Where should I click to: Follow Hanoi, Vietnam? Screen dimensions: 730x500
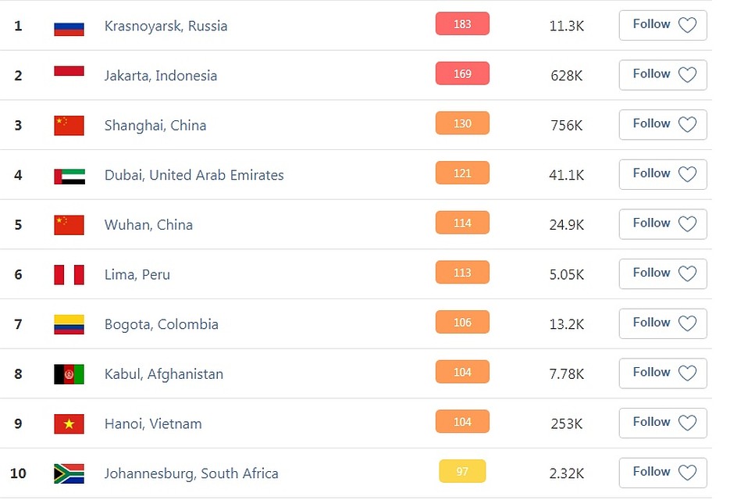click(663, 423)
